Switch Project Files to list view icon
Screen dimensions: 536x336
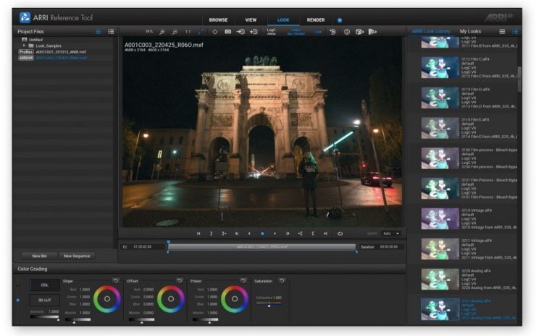111,32
